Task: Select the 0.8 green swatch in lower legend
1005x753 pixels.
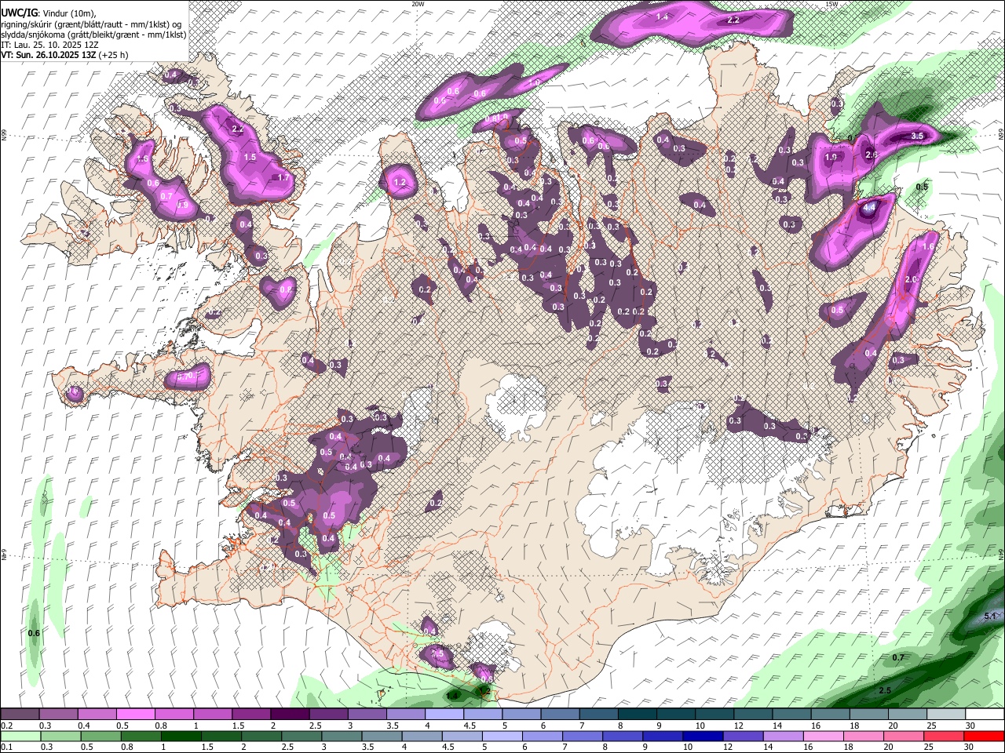Action: click(x=141, y=736)
